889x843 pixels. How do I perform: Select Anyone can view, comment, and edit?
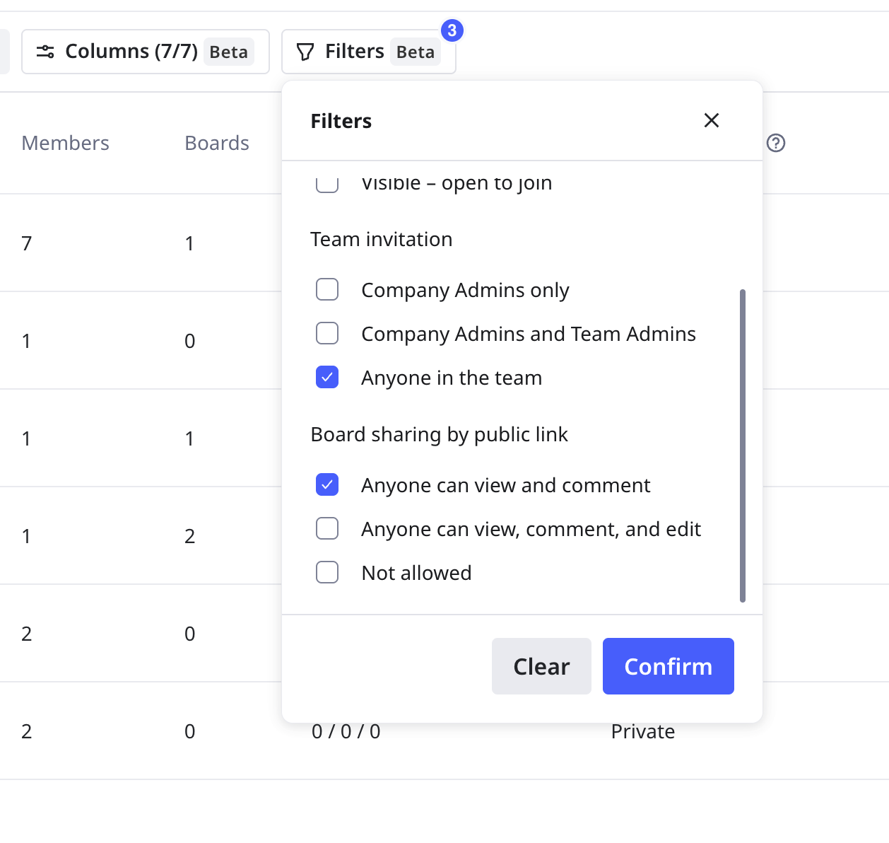[326, 529]
